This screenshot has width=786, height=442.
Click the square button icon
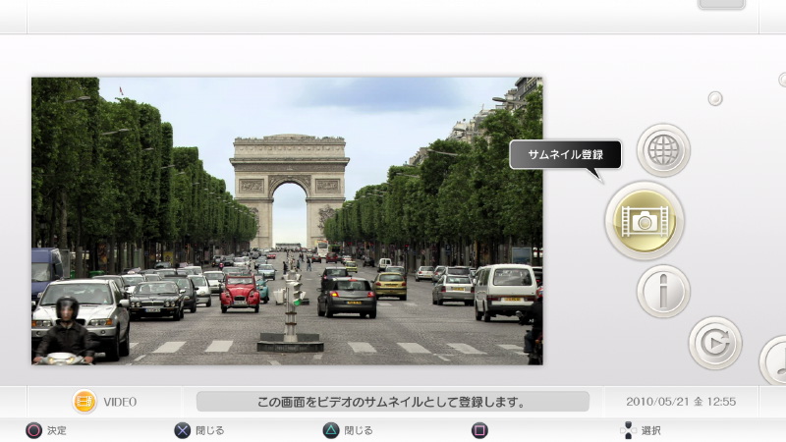pyautogui.click(x=479, y=430)
